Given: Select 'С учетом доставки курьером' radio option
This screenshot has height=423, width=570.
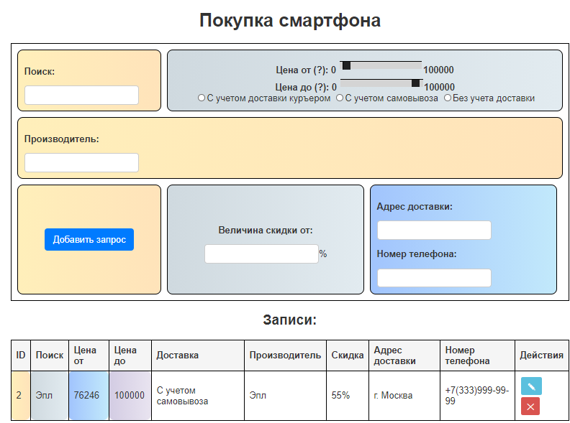Looking at the screenshot, I should pyautogui.click(x=202, y=98).
